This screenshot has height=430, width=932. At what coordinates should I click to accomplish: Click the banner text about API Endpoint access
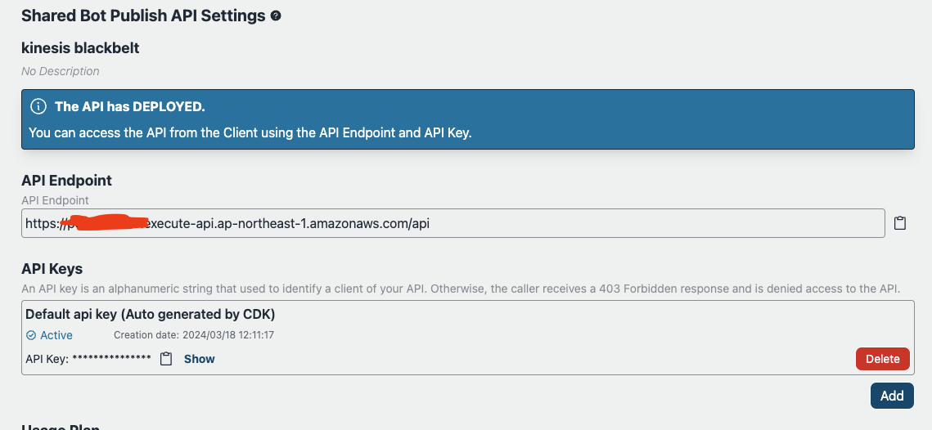pos(250,132)
